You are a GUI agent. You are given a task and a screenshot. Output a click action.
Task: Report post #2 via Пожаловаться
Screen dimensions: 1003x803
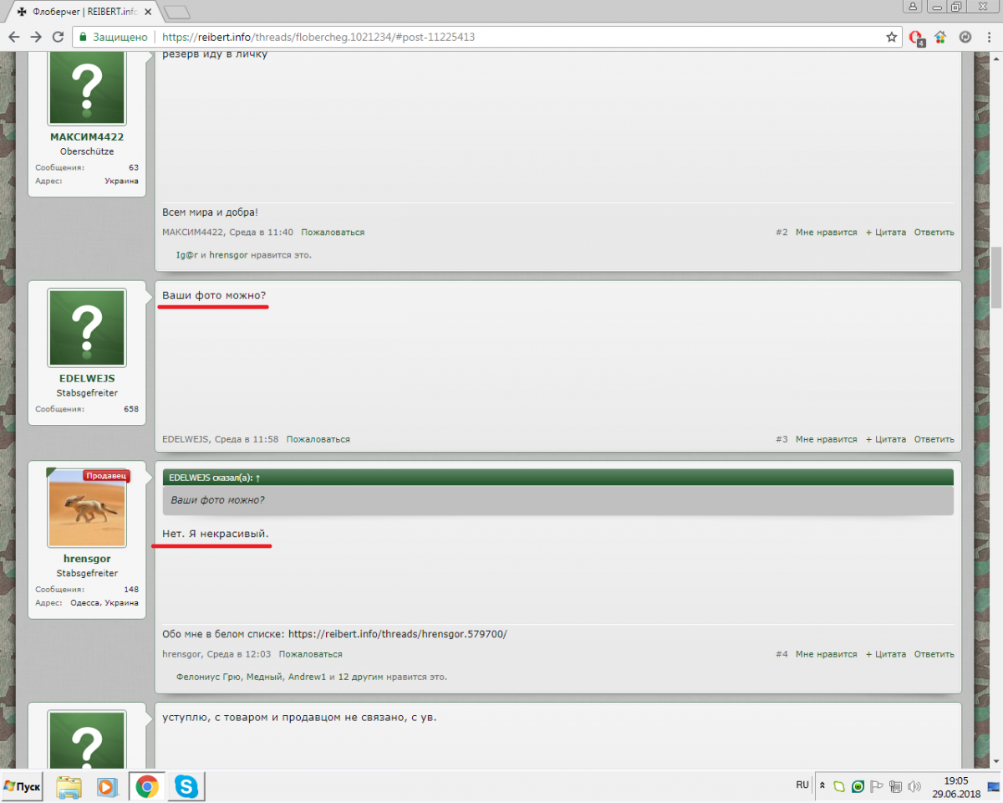pyautogui.click(x=333, y=233)
